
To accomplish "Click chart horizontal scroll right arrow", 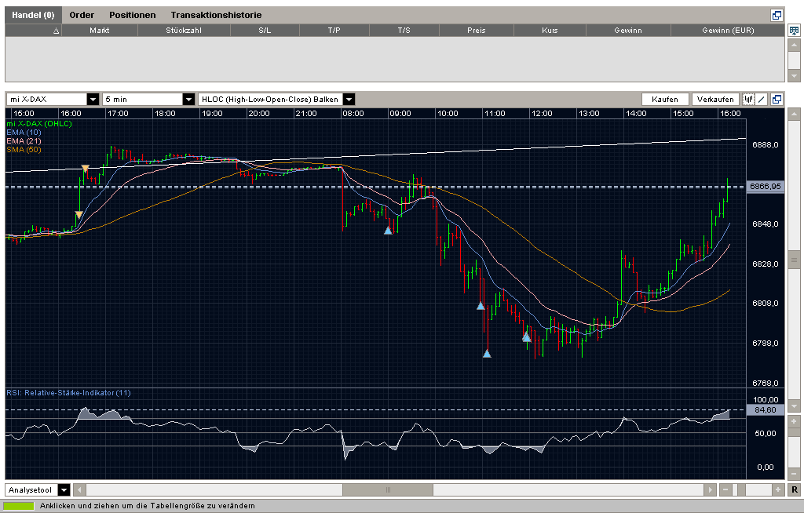I will click(710, 490).
